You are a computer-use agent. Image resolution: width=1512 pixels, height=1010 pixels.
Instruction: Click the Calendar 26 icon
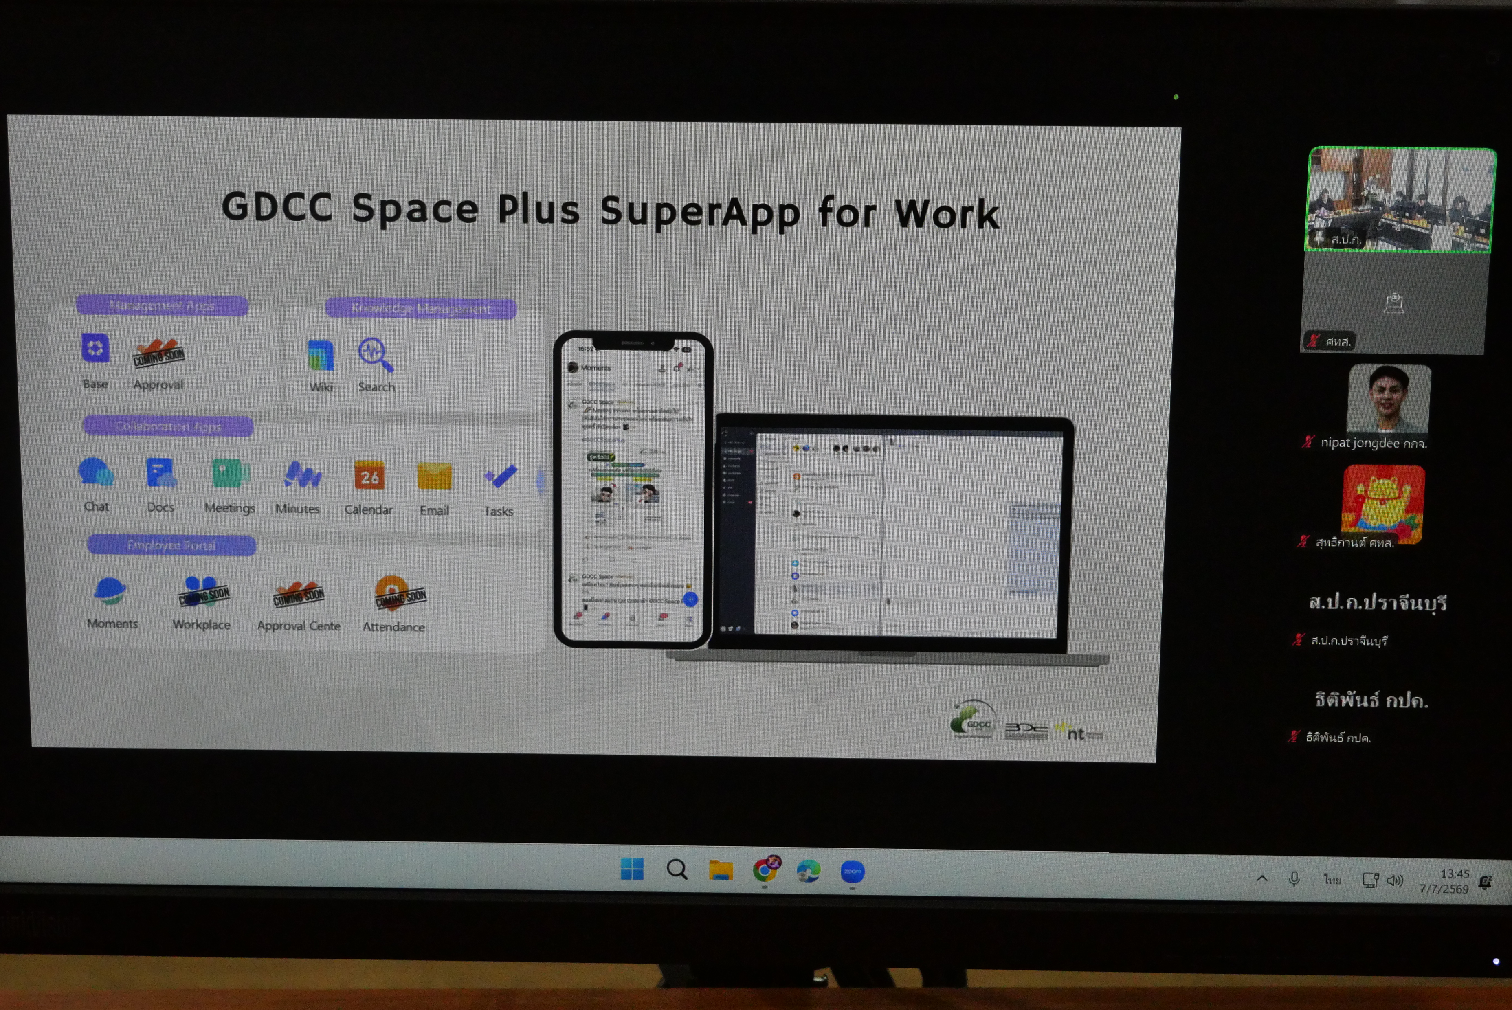(369, 475)
